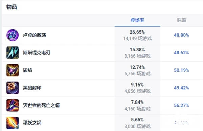The width and height of the screenshot is (203, 131).
Task: Sort by the 登场率 column tab
Action: point(137,20)
